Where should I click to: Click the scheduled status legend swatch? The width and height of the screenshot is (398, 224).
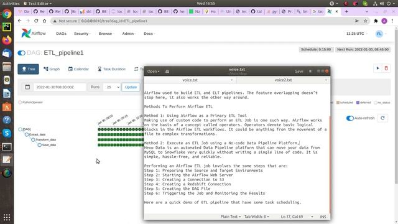[338, 103]
